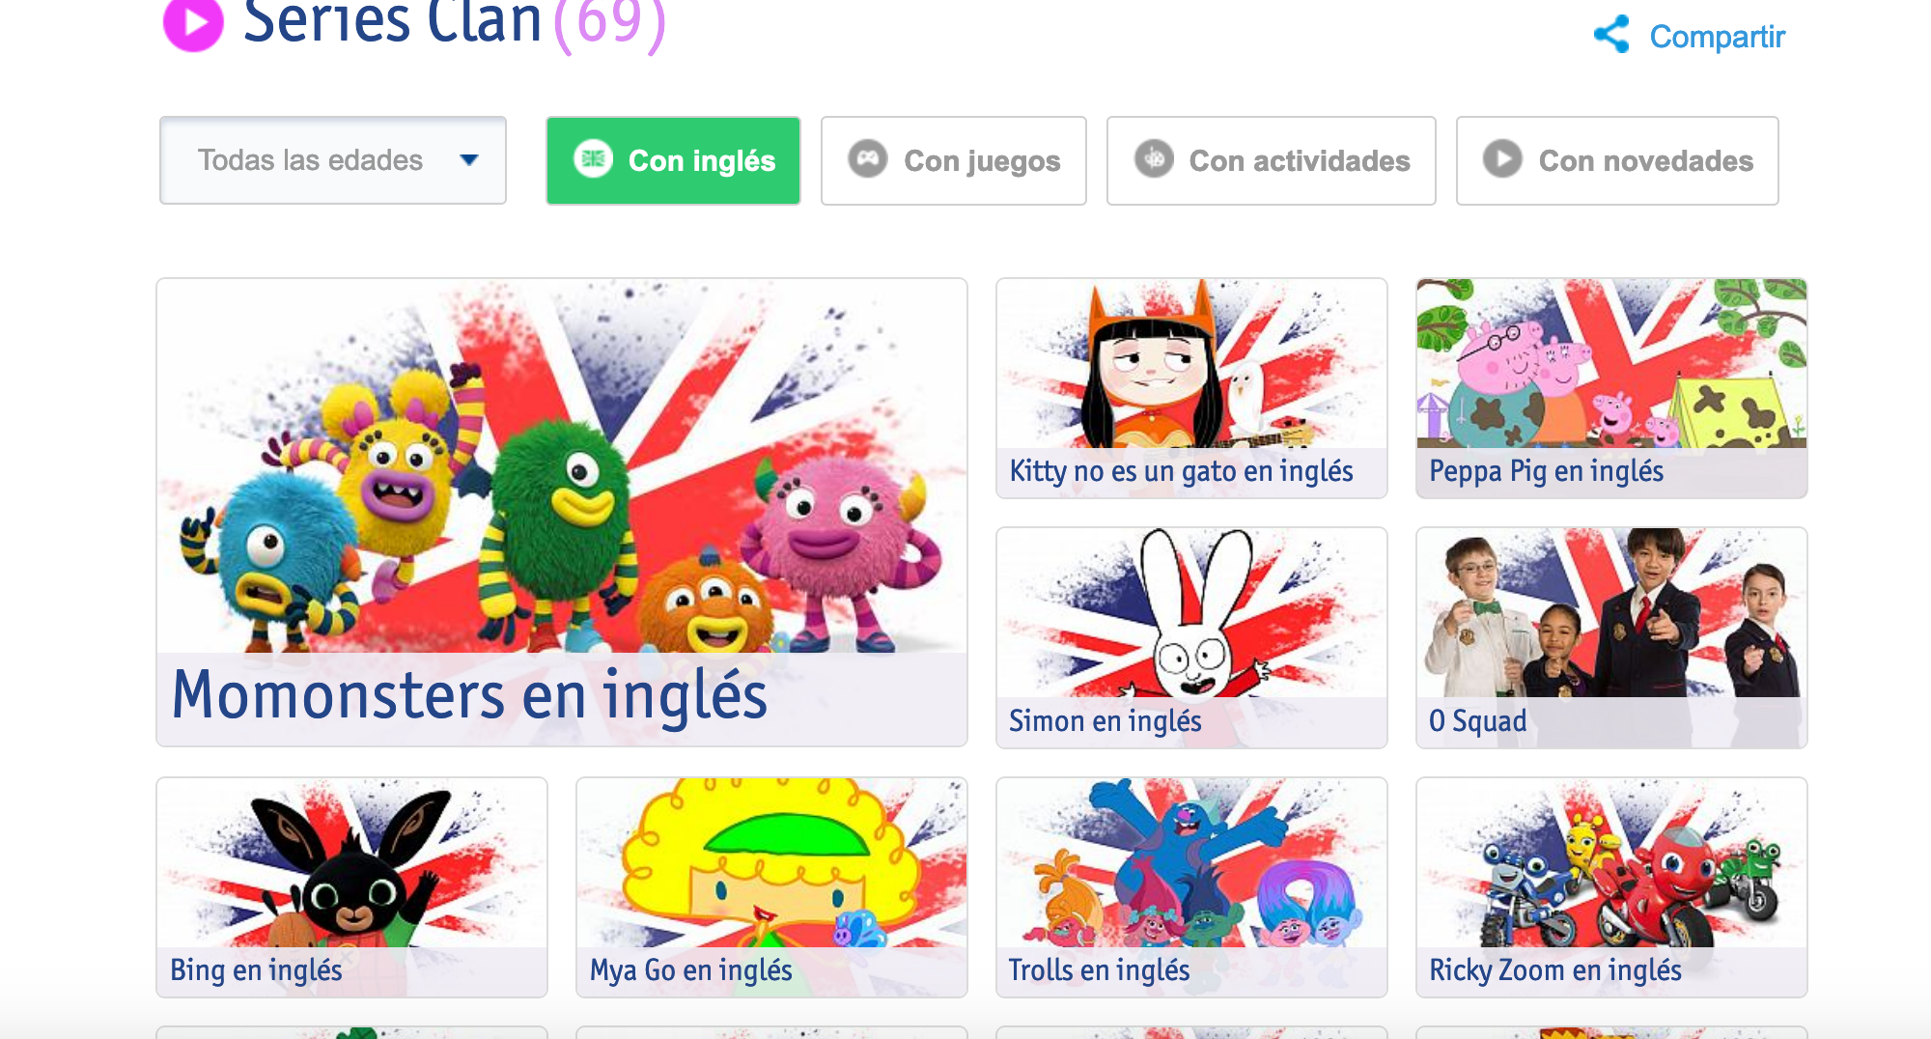
Task: Click the flag icon in Con inglés
Action: pyautogui.click(x=593, y=158)
